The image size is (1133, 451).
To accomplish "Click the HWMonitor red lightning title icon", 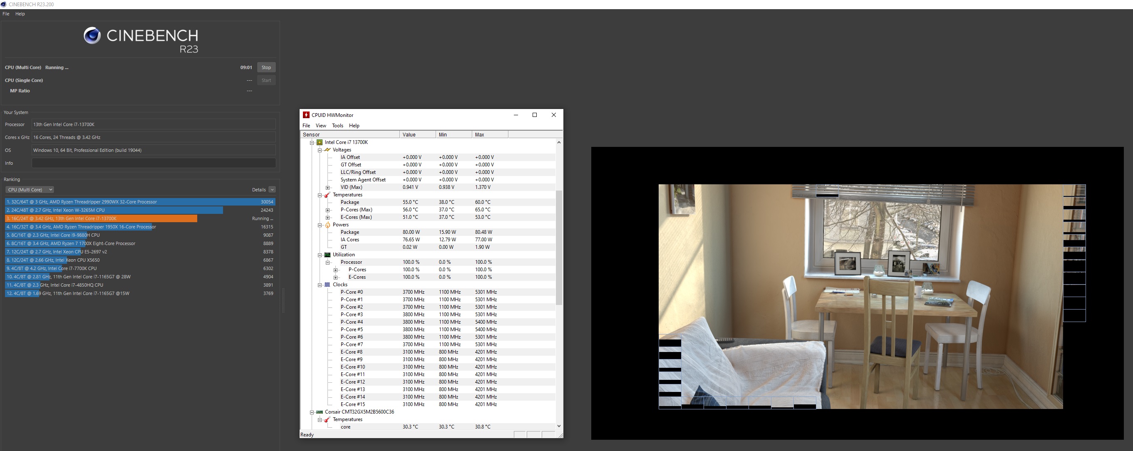I will 306,115.
